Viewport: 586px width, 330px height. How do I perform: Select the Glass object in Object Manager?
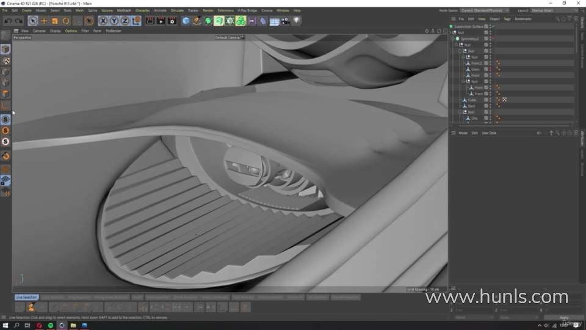475,69
